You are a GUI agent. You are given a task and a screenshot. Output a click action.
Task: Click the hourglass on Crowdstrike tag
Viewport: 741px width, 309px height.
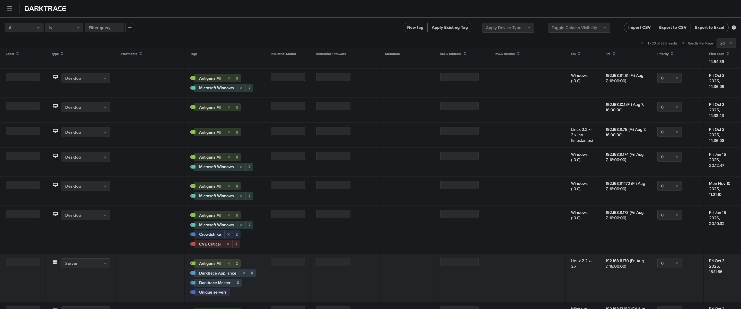click(237, 234)
